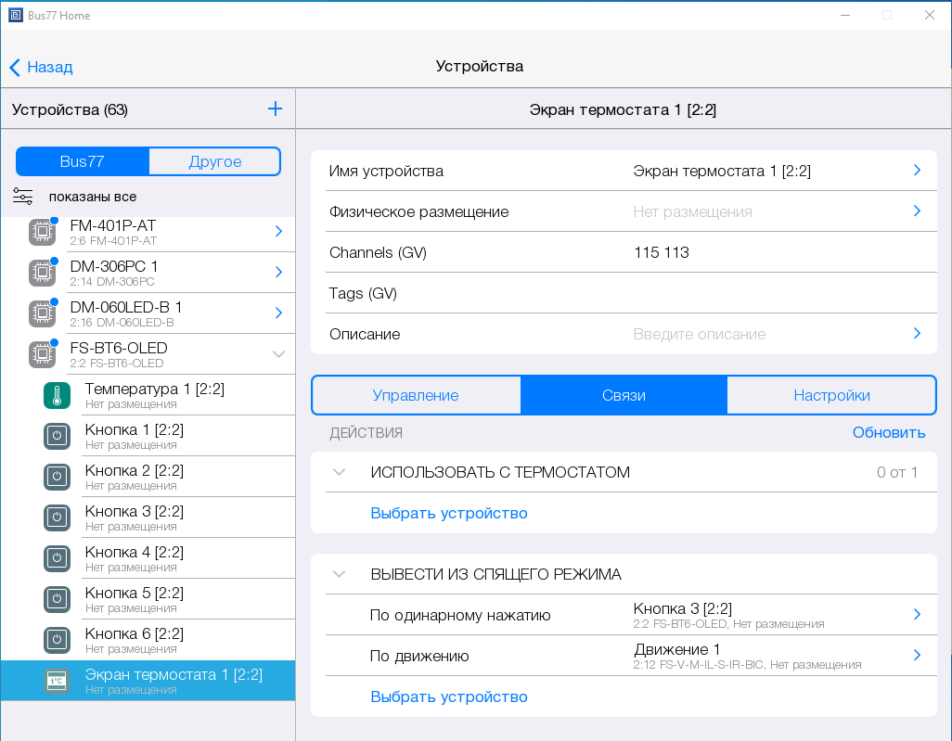The width and height of the screenshot is (952, 741).
Task: Click the Температура 1 thermometer icon
Action: pos(57,395)
